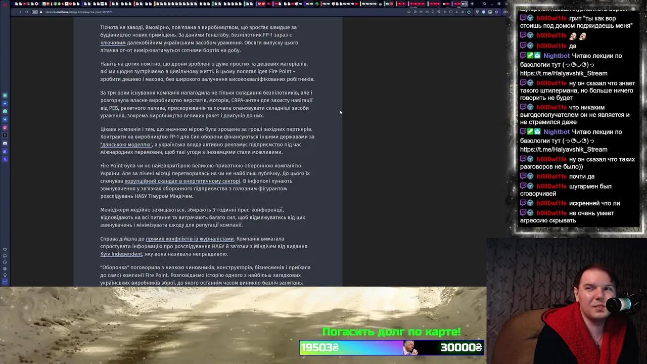Open the VK icon in the sidebar
Viewport: 647px width, 364px height.
tap(5, 119)
